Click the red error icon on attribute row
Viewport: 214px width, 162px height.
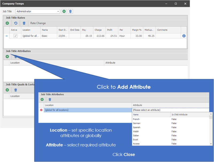(x=41, y=110)
